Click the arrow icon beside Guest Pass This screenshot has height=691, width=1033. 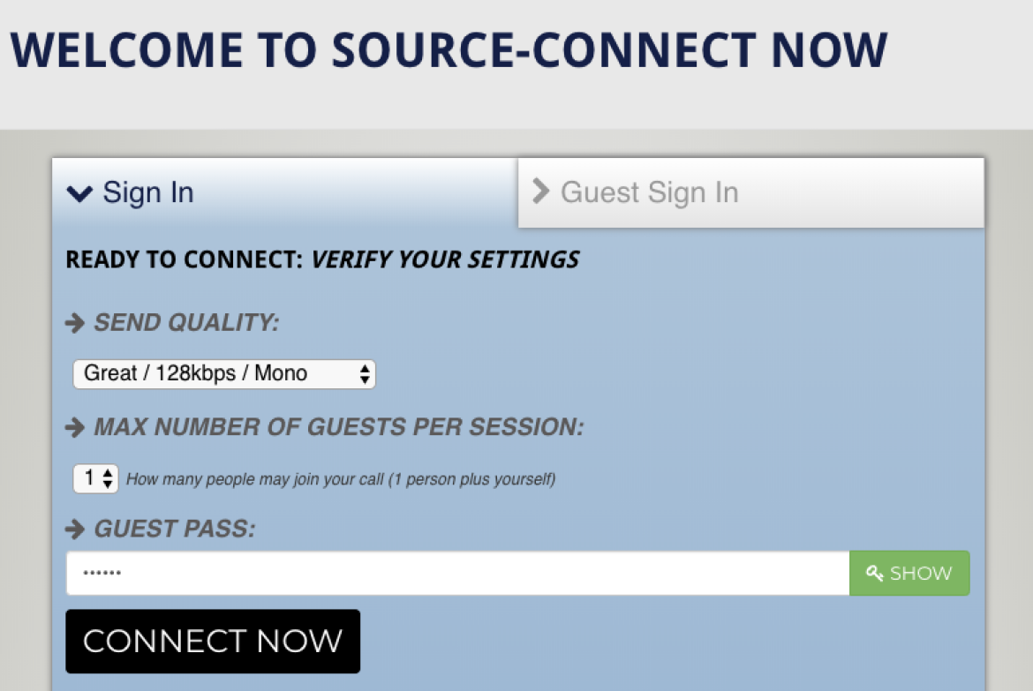click(x=75, y=529)
